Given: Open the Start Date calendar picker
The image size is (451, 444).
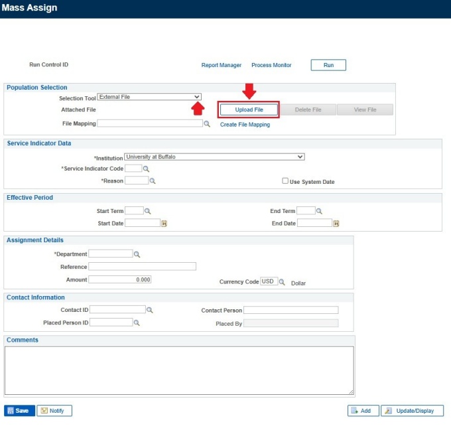Looking at the screenshot, I should click(x=164, y=224).
